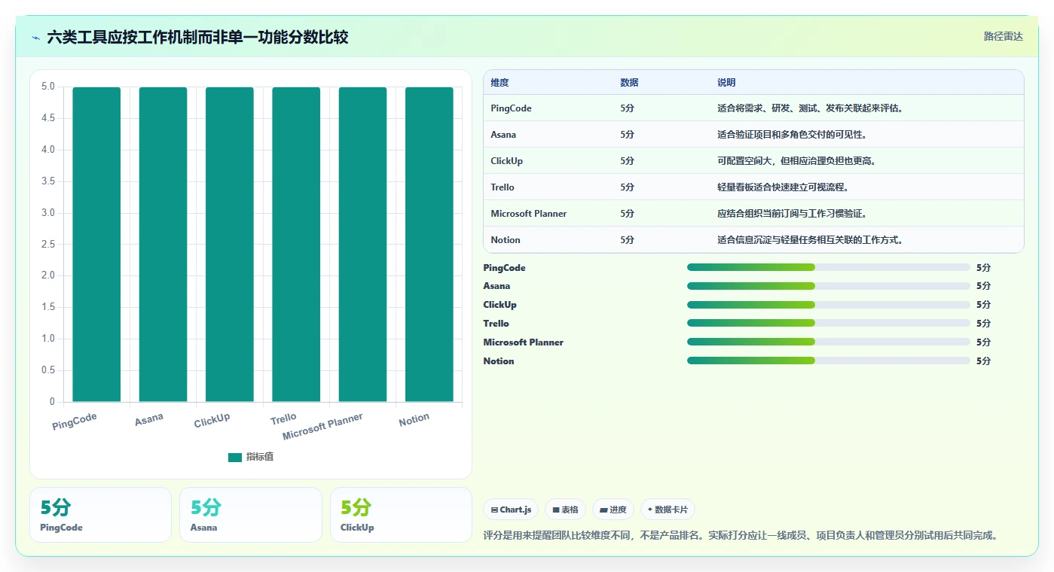Click the description 应结合组织当前订阅与工作习惯验证
This screenshot has width=1054, height=572.
[792, 214]
